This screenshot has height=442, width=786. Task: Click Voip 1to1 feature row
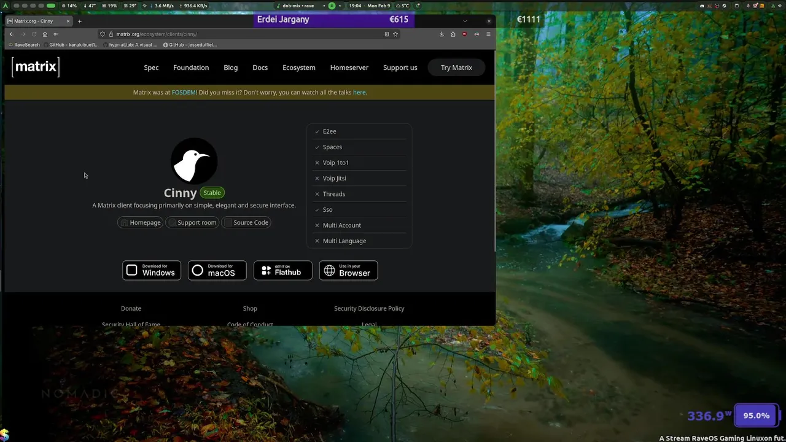(x=359, y=163)
